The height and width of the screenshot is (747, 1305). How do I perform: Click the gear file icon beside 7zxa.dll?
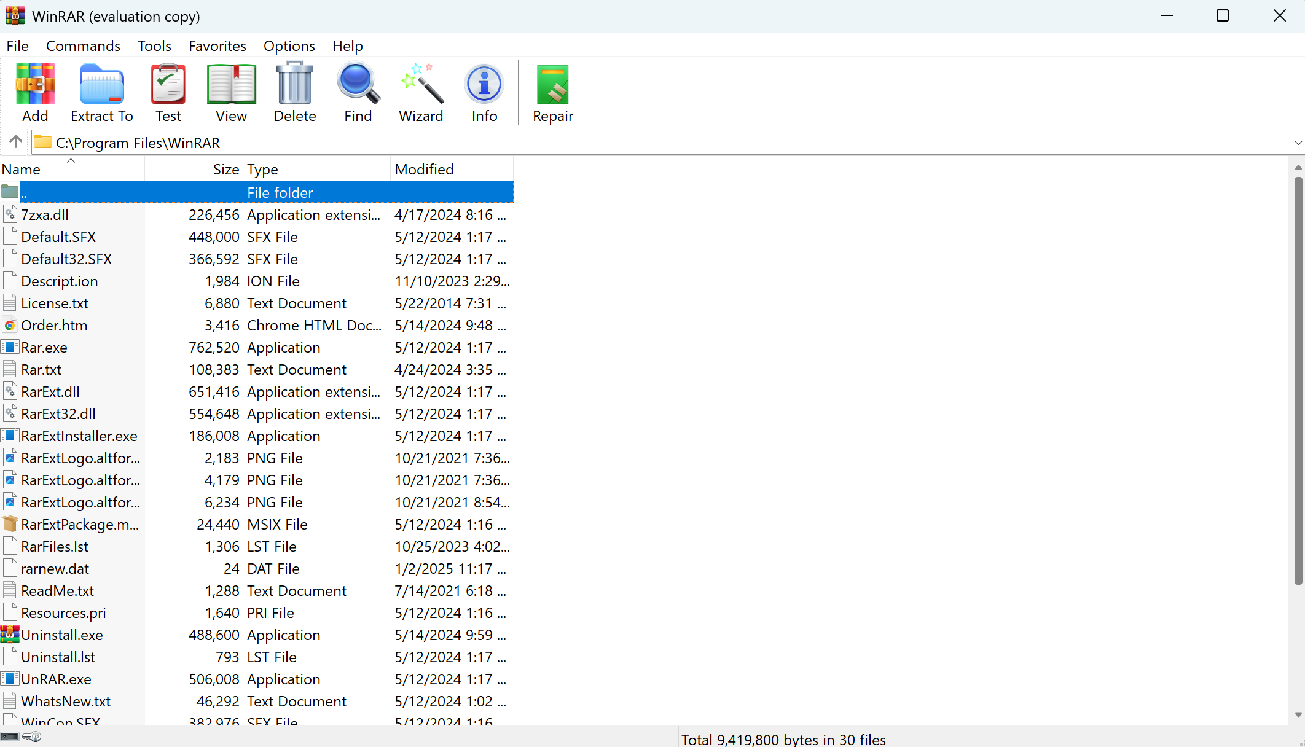point(10,214)
